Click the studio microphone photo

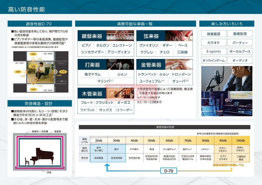227,78
